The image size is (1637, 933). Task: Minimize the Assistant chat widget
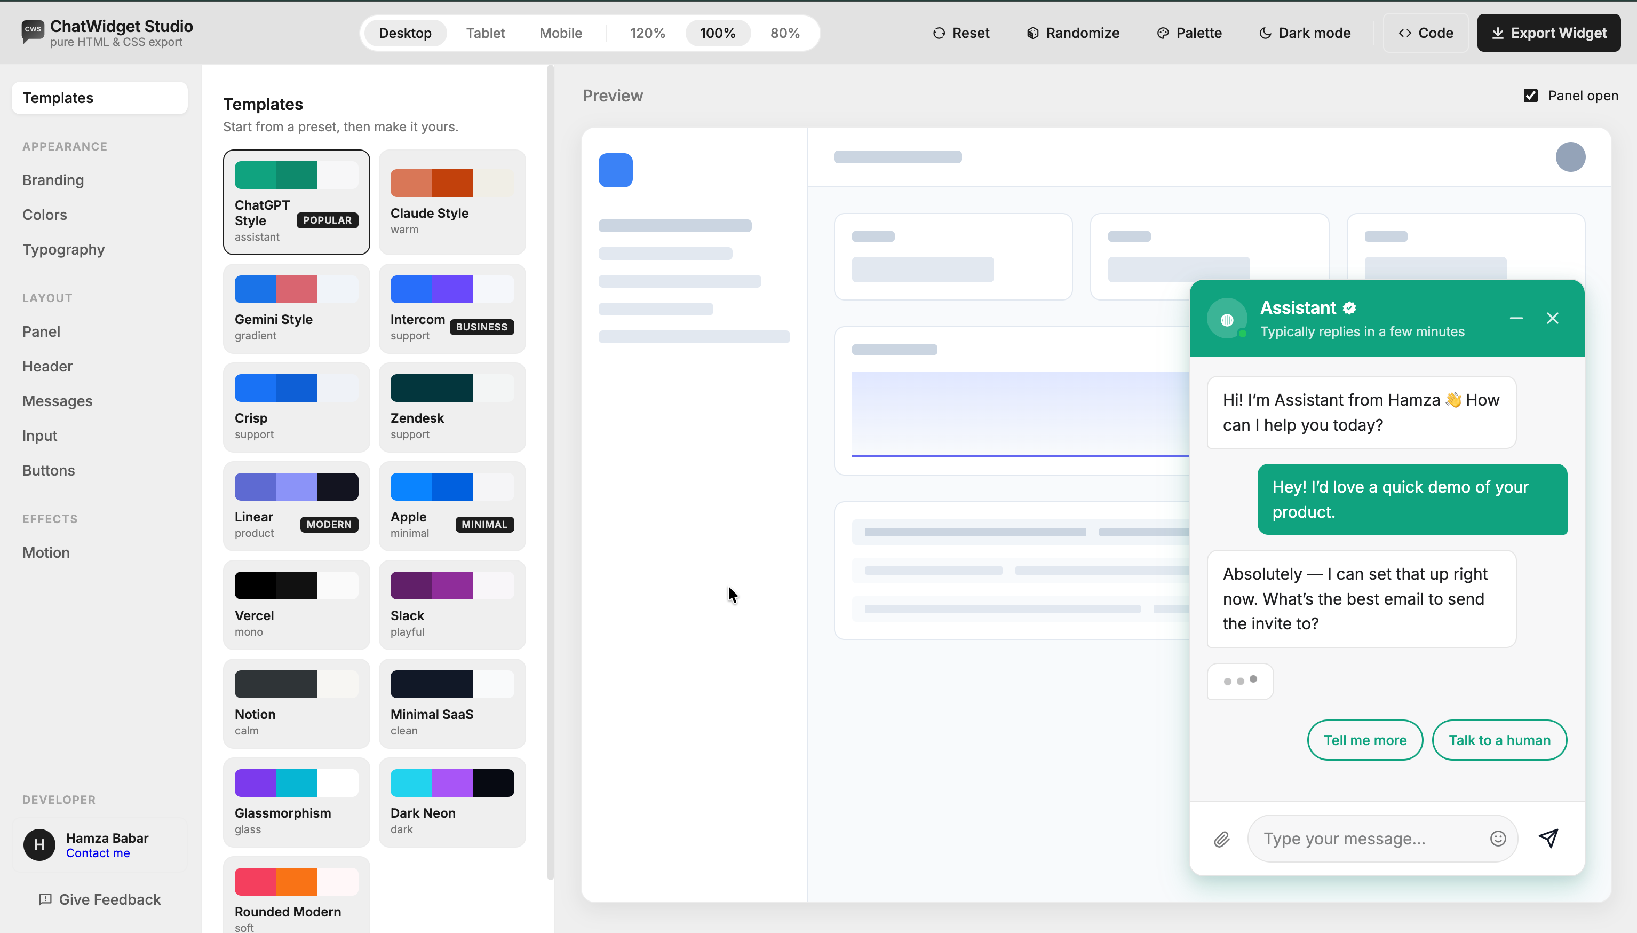coord(1516,318)
